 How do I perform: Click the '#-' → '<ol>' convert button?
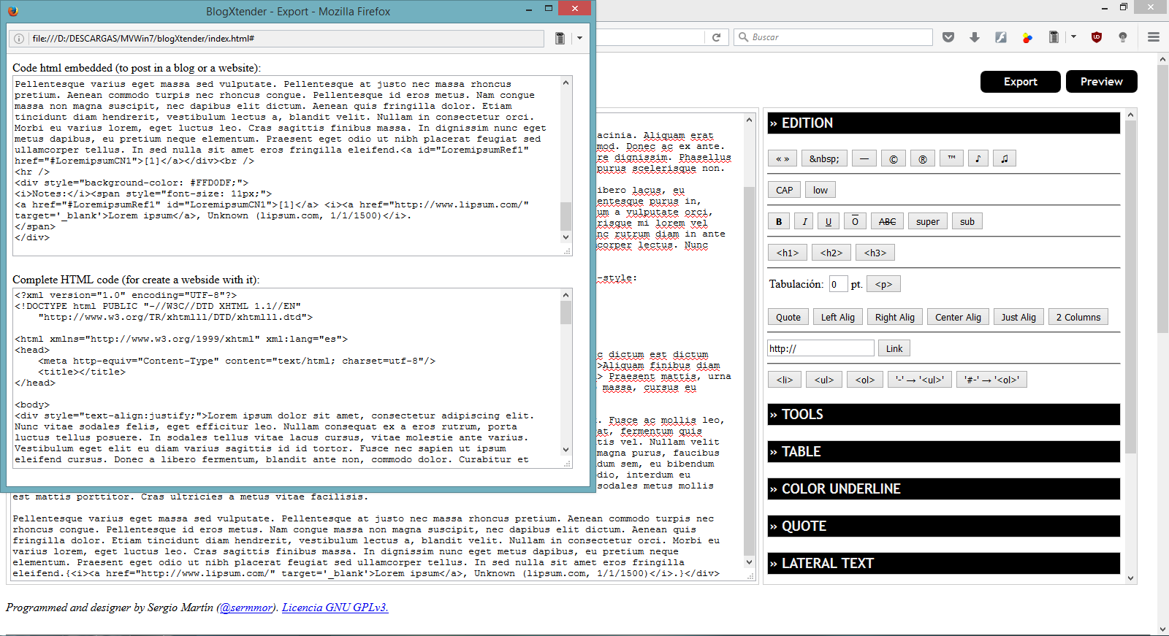[x=991, y=380]
